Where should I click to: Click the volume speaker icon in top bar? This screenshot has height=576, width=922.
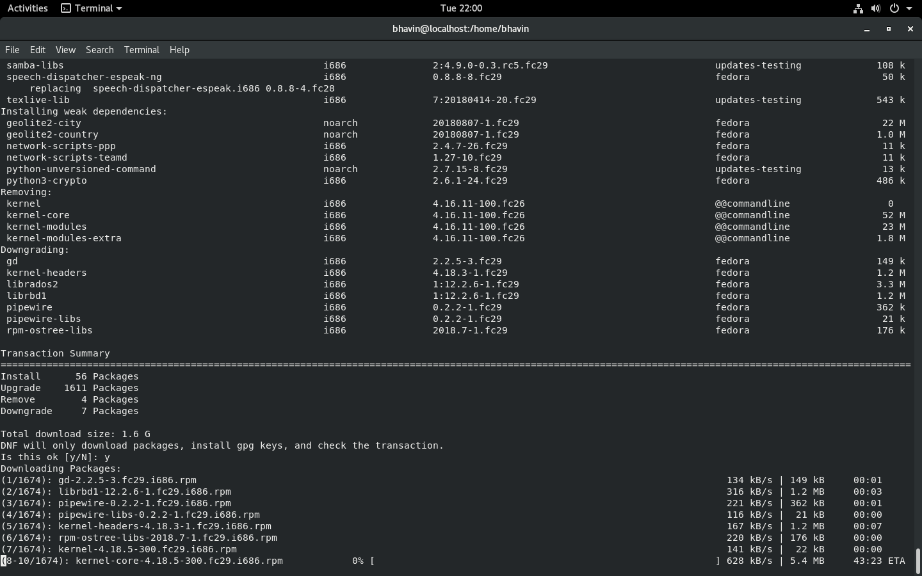click(x=876, y=8)
